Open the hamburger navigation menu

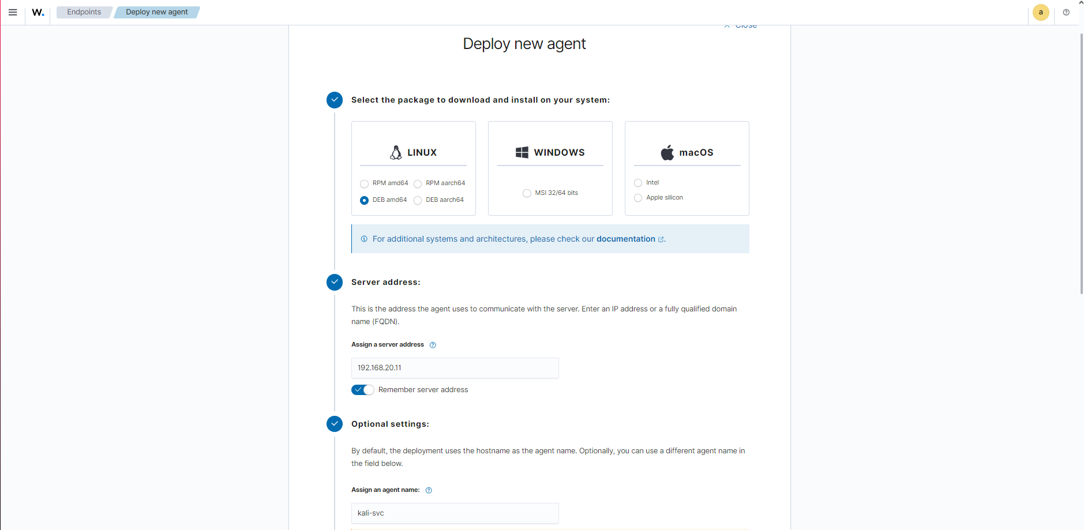coord(12,12)
